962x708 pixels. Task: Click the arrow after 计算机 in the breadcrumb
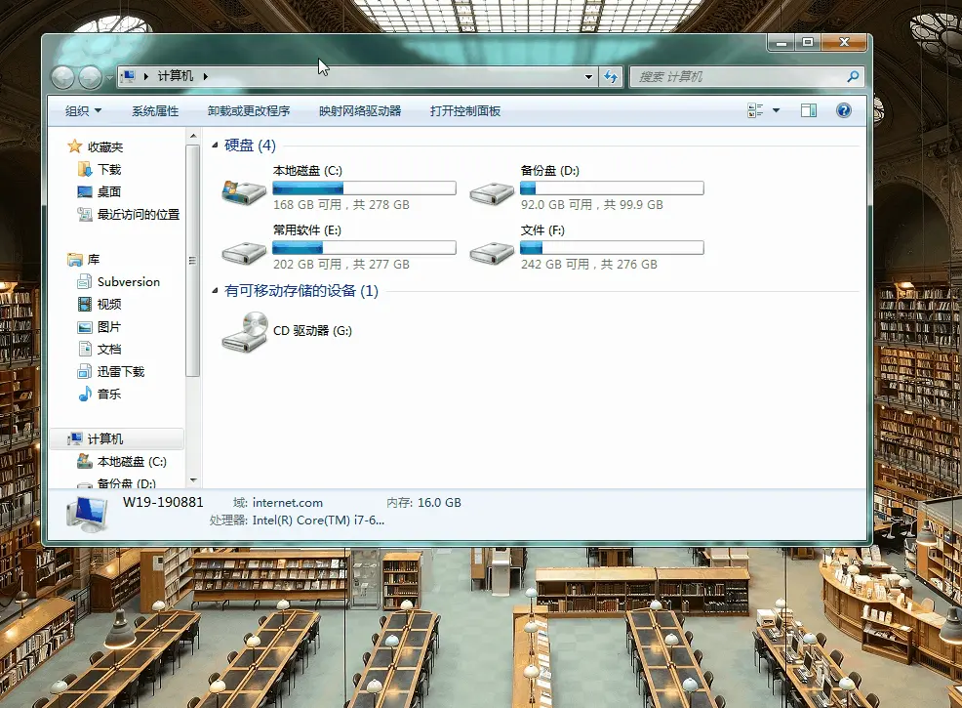(x=206, y=76)
